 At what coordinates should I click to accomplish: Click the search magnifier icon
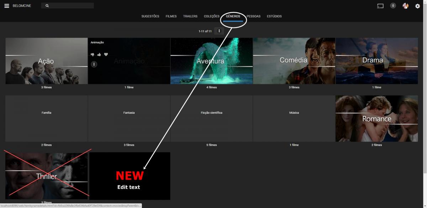(x=47, y=6)
